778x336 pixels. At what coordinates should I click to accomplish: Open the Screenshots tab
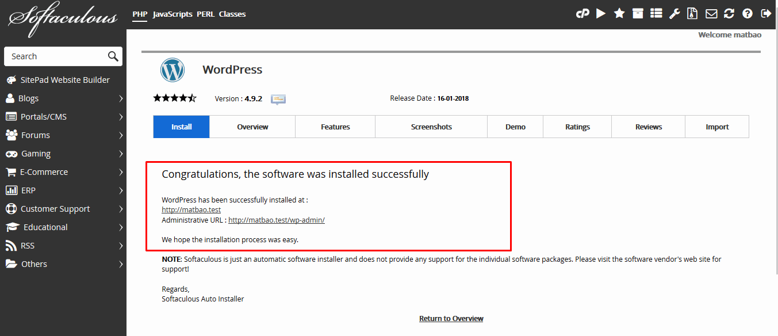pyautogui.click(x=431, y=127)
